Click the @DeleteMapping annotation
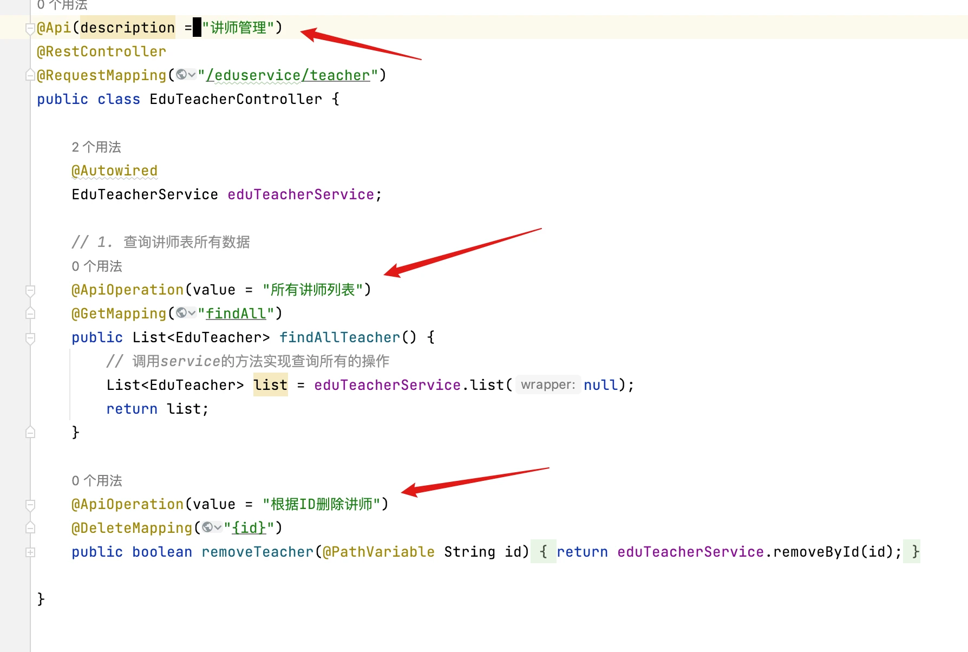968x652 pixels. (x=132, y=528)
